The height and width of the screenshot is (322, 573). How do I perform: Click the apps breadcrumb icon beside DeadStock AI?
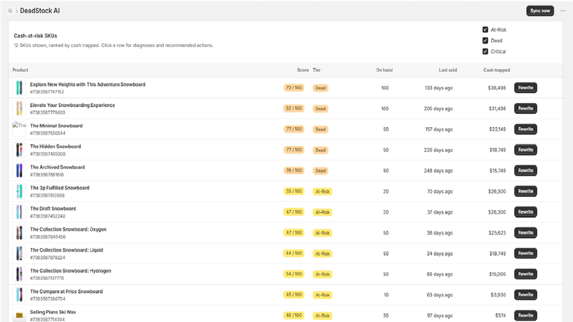point(10,10)
